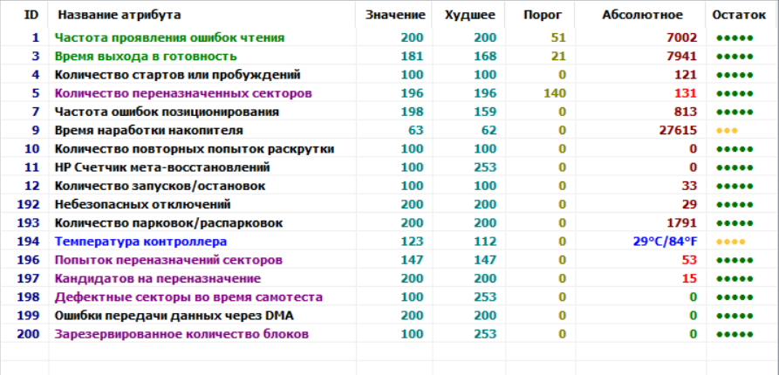Select Частота проявления ошибок чтения attribute row
Image resolution: width=779 pixels, height=375 pixels.
coord(168,38)
